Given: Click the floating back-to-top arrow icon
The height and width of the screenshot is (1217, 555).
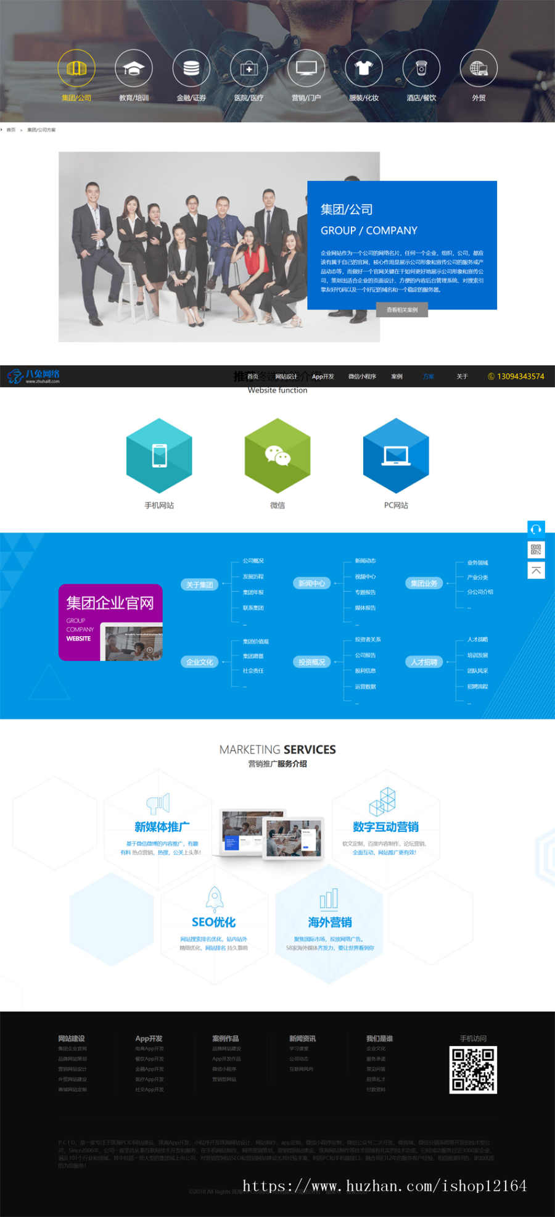Looking at the screenshot, I should coord(536,570).
